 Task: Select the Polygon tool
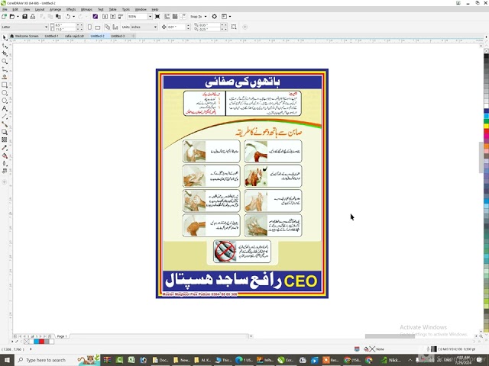5,101
